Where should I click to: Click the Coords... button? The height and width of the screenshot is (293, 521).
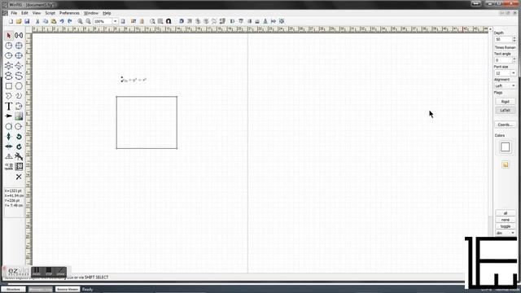(505, 125)
